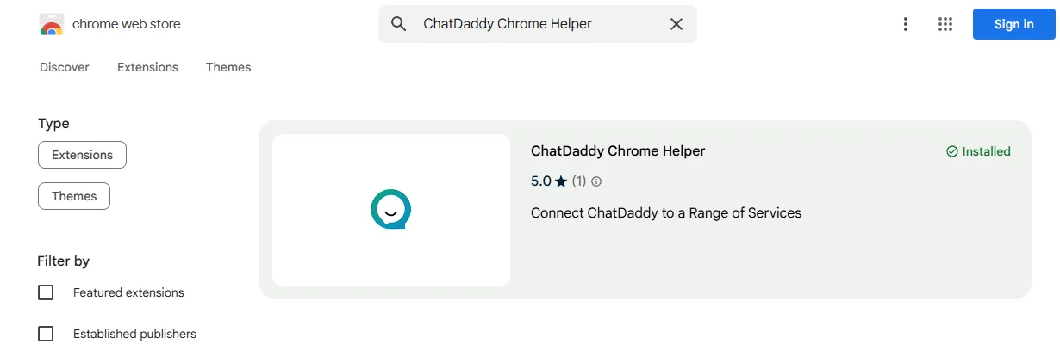Click the ChatDaddy chat bubble logo
Image resolution: width=1060 pixels, height=350 pixels.
pos(390,209)
